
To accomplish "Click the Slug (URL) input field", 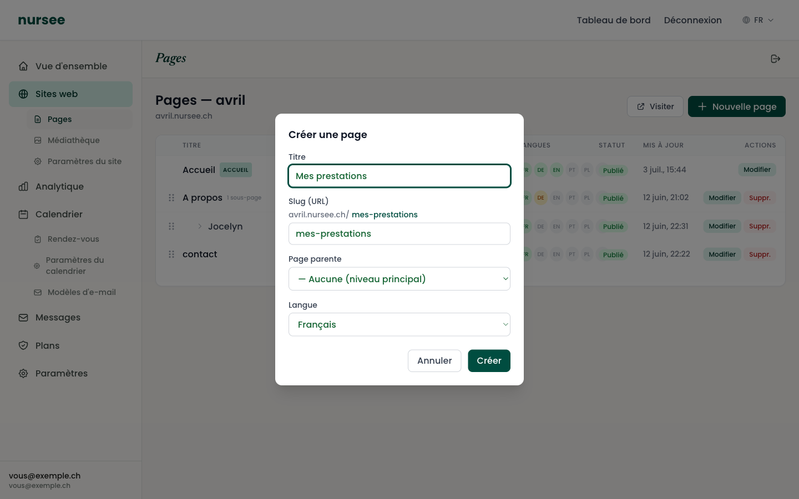I will pos(399,233).
